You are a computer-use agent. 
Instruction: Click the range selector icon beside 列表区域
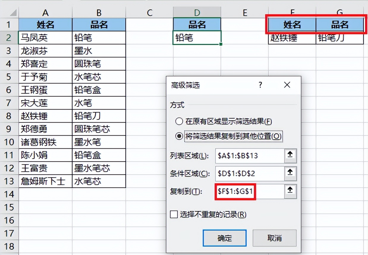(x=290, y=156)
